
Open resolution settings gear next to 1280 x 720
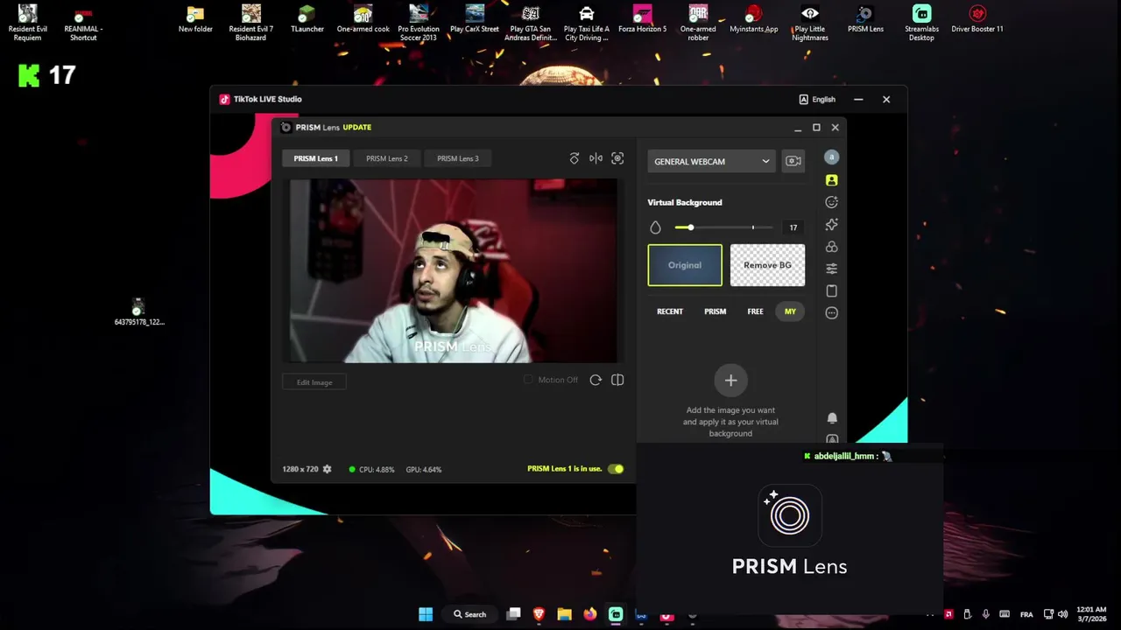[328, 469]
